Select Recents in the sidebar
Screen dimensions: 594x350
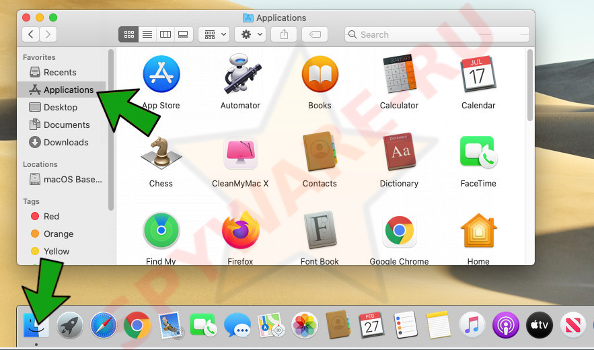click(63, 72)
